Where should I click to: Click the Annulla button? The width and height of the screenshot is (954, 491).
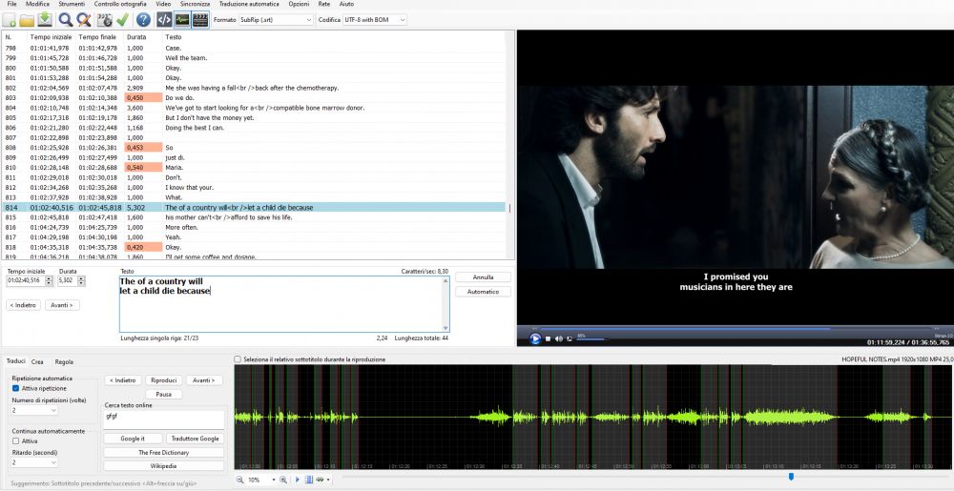point(483,277)
